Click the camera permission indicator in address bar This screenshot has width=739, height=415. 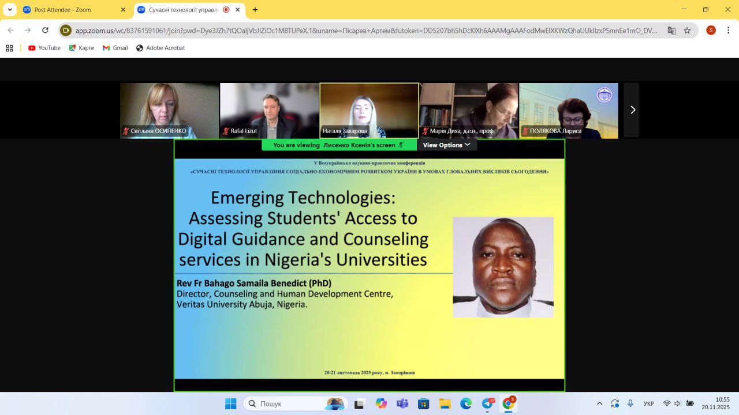tap(66, 31)
